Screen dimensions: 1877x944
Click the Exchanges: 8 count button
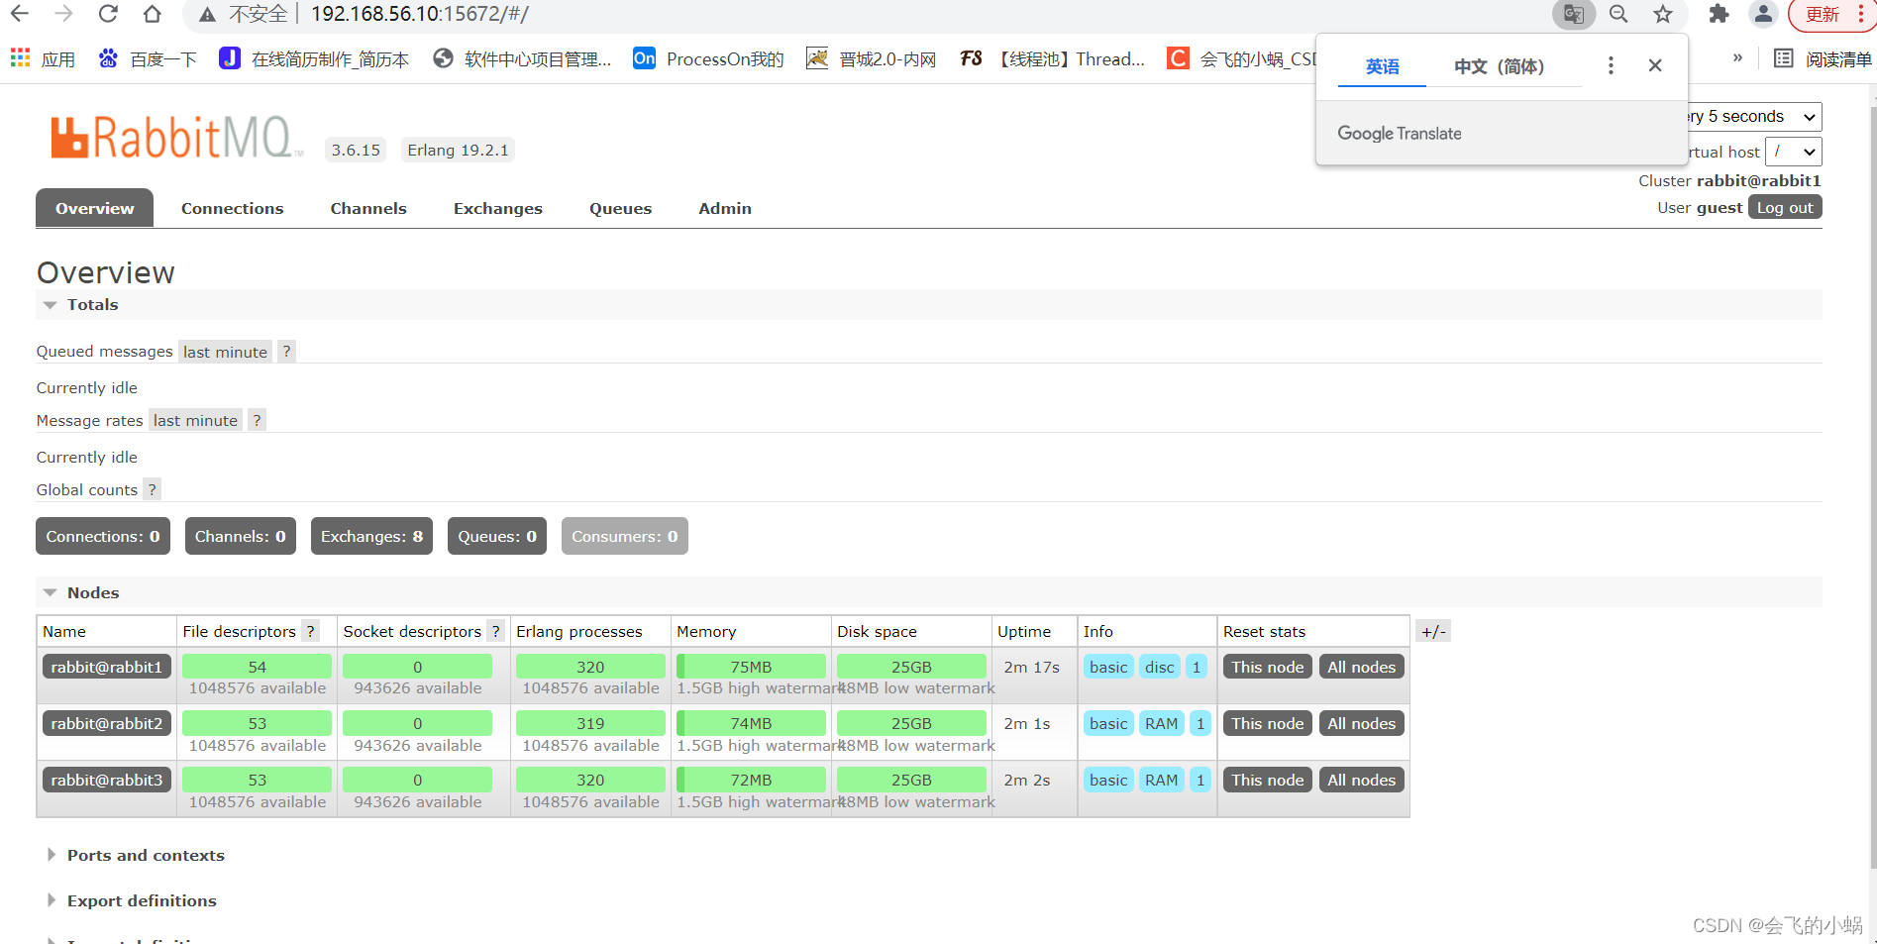pyautogui.click(x=371, y=536)
